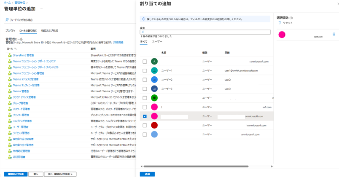Sort the list by the ロール column header

[x=11, y=48]
